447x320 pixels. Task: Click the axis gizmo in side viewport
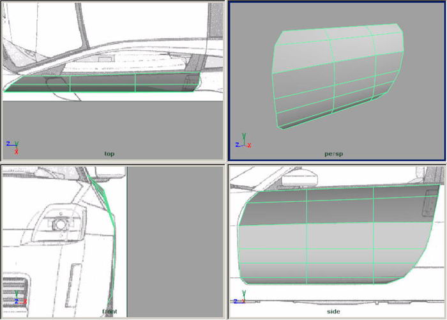241,297
